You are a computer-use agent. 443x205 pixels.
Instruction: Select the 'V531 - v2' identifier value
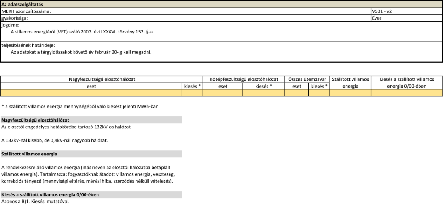pos(382,12)
